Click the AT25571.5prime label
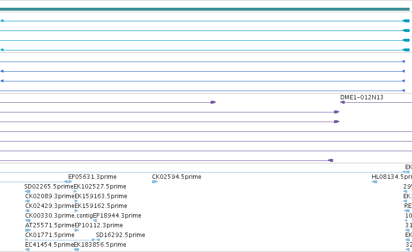Image resolution: width=412 pixels, height=252 pixels. tap(50, 225)
